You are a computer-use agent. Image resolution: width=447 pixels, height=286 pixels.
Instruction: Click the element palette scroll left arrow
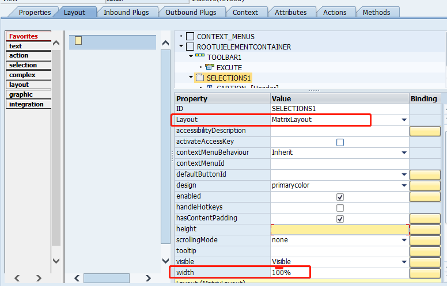(x=77, y=278)
